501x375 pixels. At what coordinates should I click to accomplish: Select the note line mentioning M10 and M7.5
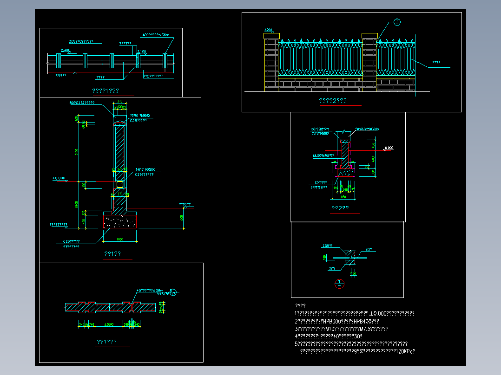coord(342,329)
